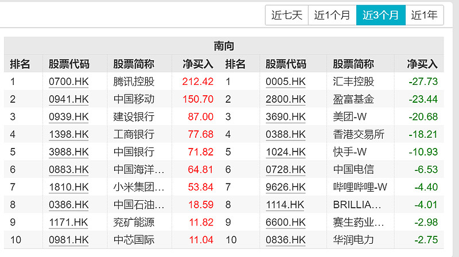Click net buy value -10.93
Image resolution: width=459 pixels, height=257 pixels.
coord(423,151)
